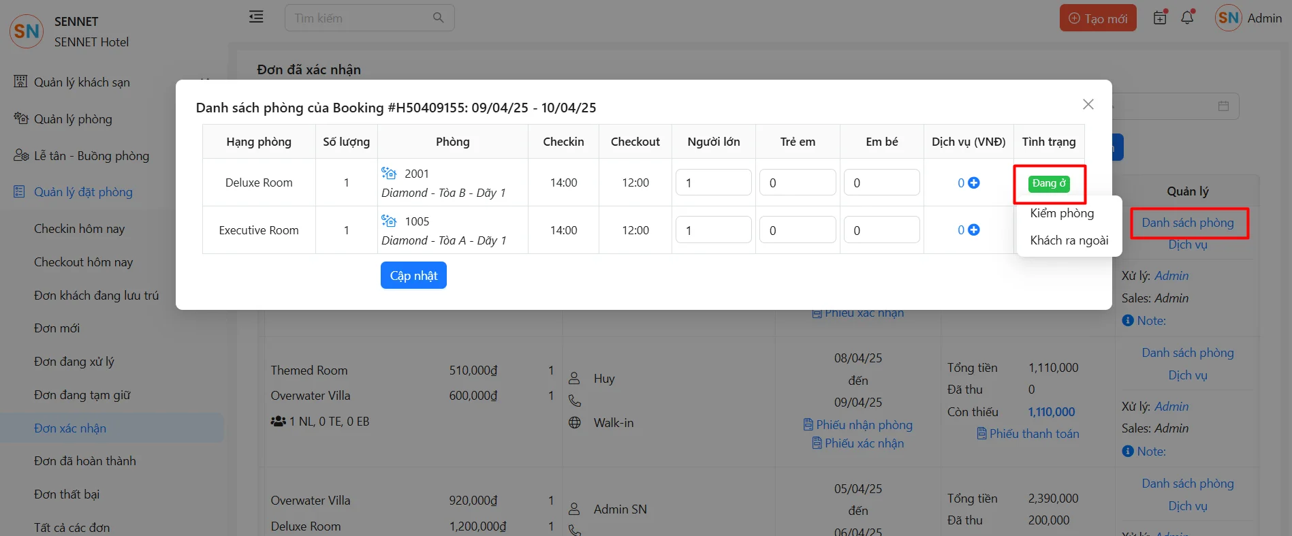1292x536 pixels.
Task: Go to 'Checkin hôm nay' in sidebar
Action: pos(79,229)
